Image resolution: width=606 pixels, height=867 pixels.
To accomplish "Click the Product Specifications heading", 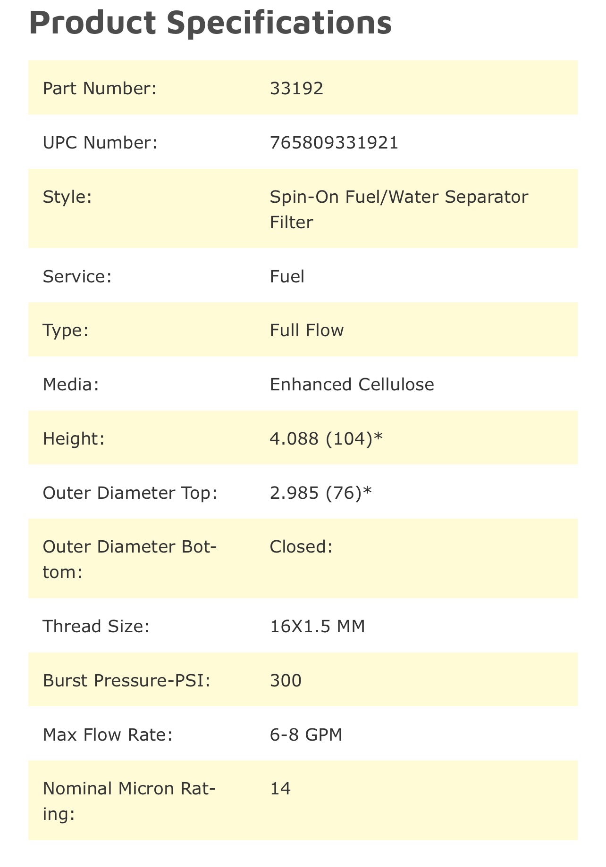I will [x=210, y=23].
